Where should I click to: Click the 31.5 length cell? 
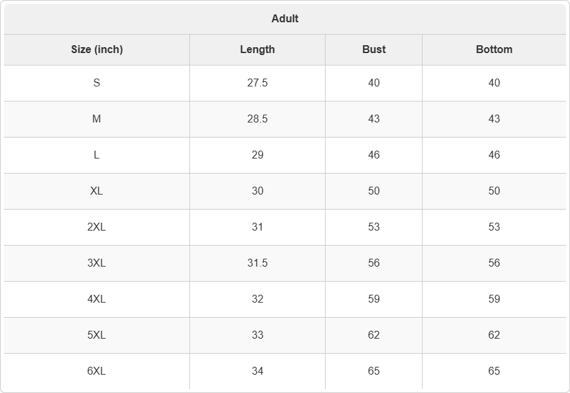(x=257, y=263)
